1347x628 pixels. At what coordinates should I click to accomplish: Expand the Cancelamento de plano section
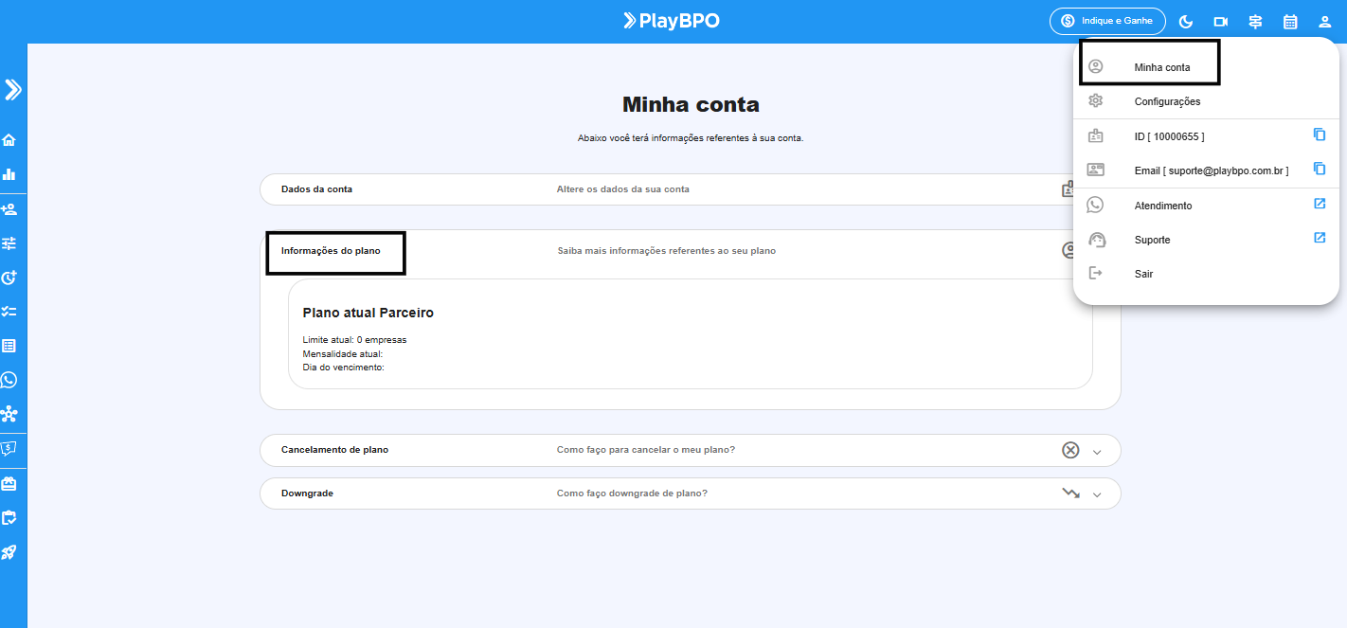pos(1097,451)
